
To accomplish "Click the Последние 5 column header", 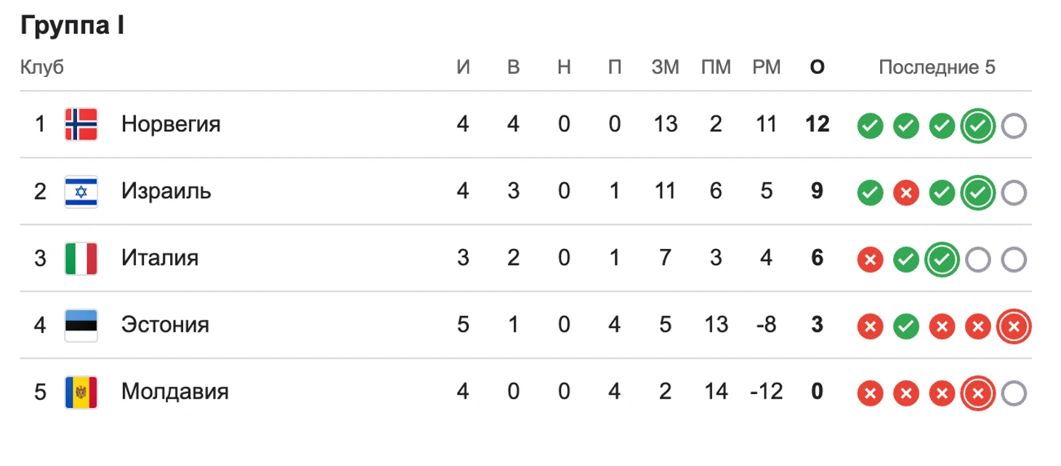I will tap(937, 68).
